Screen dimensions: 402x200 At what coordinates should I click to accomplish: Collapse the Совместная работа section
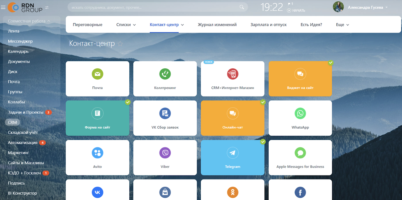tap(29, 21)
